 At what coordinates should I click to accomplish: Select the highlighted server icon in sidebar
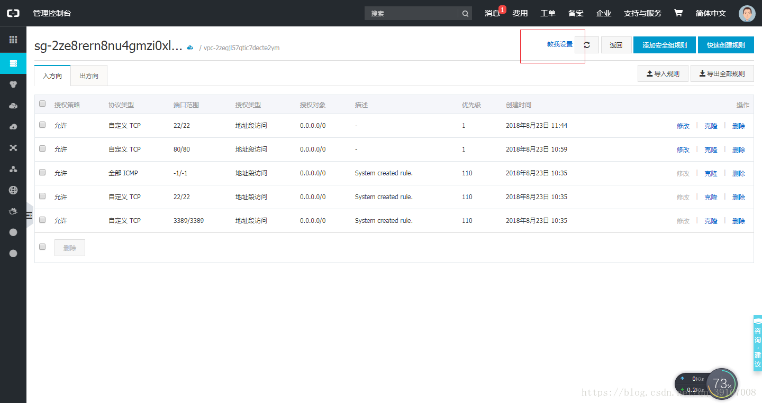[x=13, y=63]
